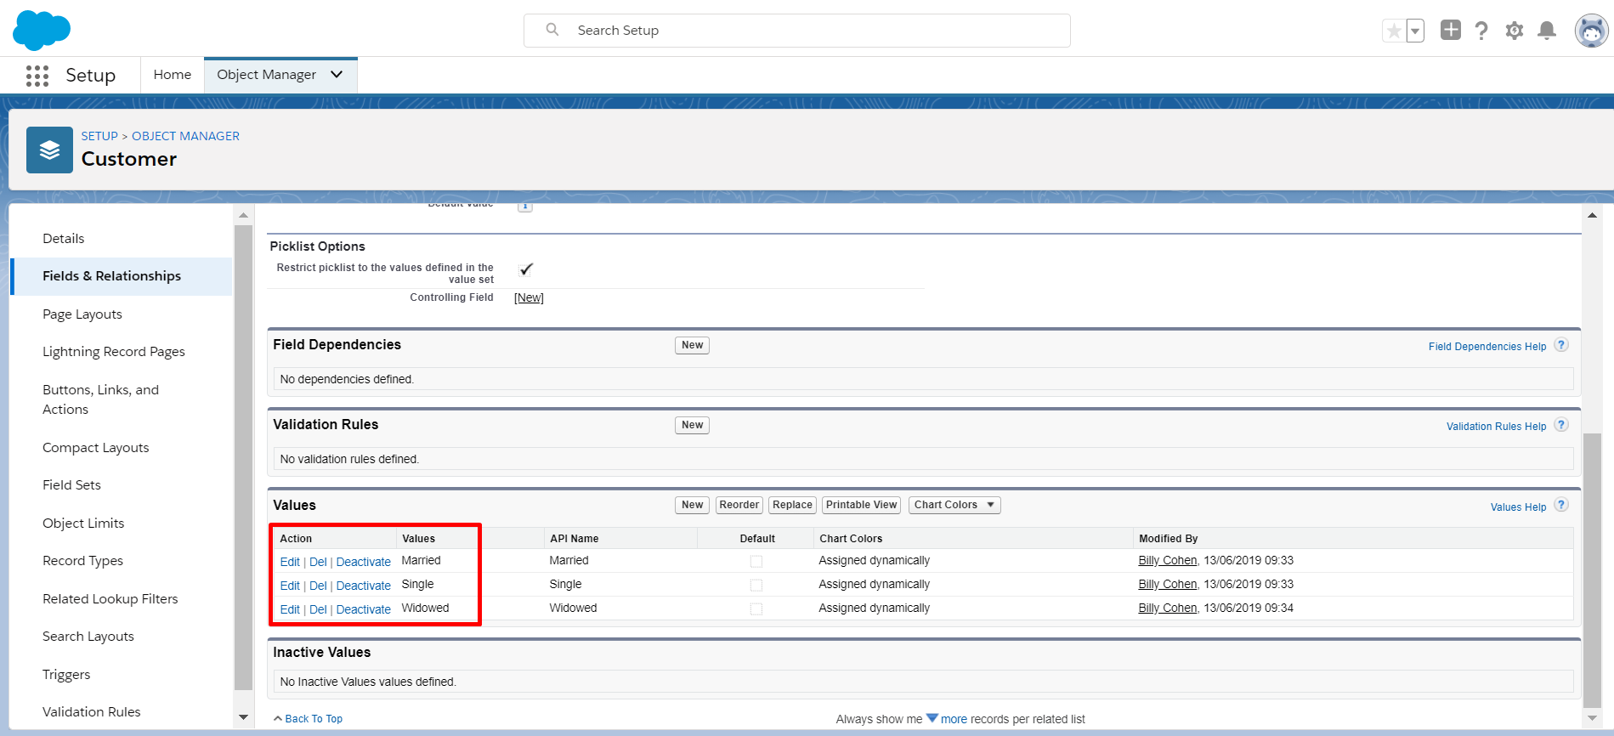Open the user avatar profile menu

click(1591, 31)
